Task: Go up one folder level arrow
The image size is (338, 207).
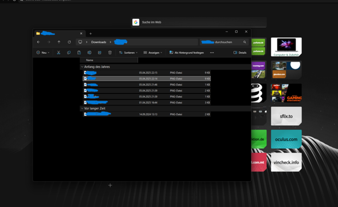Action: pos(59,42)
